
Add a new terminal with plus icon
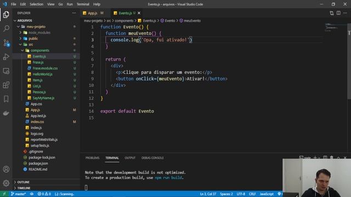(315, 158)
